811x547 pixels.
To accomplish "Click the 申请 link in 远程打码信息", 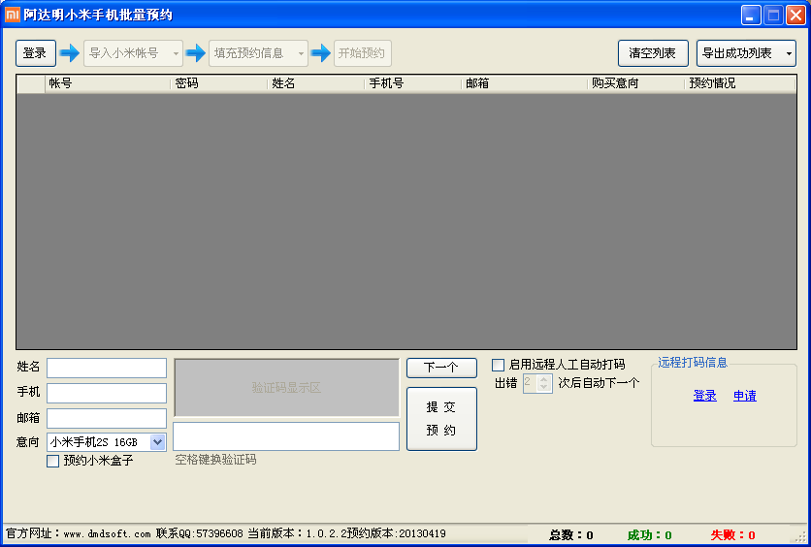I will click(x=745, y=396).
